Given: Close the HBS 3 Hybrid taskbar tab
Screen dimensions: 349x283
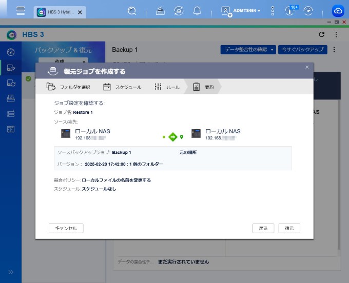Looking at the screenshot, I should point(80,12).
